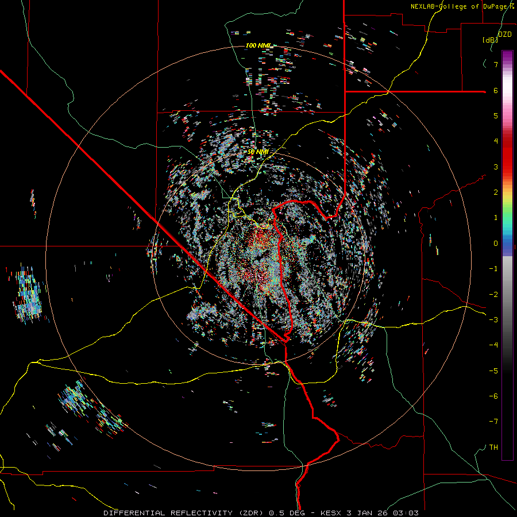The height and width of the screenshot is (517, 517).
Task: Click the 100 NMI range ring label
Action: [x=258, y=45]
